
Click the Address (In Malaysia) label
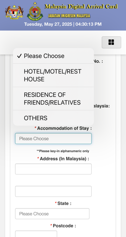click(64, 159)
